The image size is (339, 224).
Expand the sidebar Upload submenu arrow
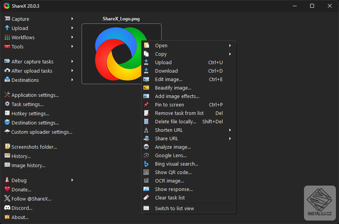72,28
